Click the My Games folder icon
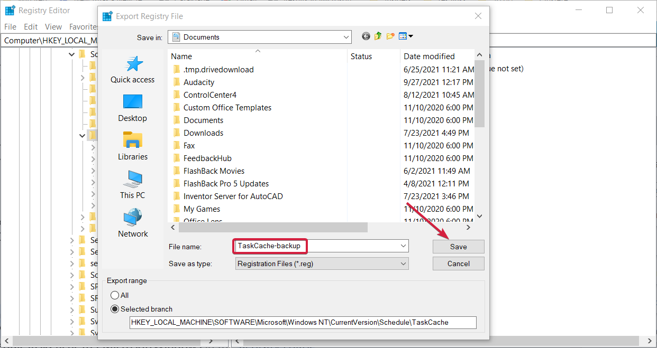Viewport: 657px width, 348px height. click(177, 209)
